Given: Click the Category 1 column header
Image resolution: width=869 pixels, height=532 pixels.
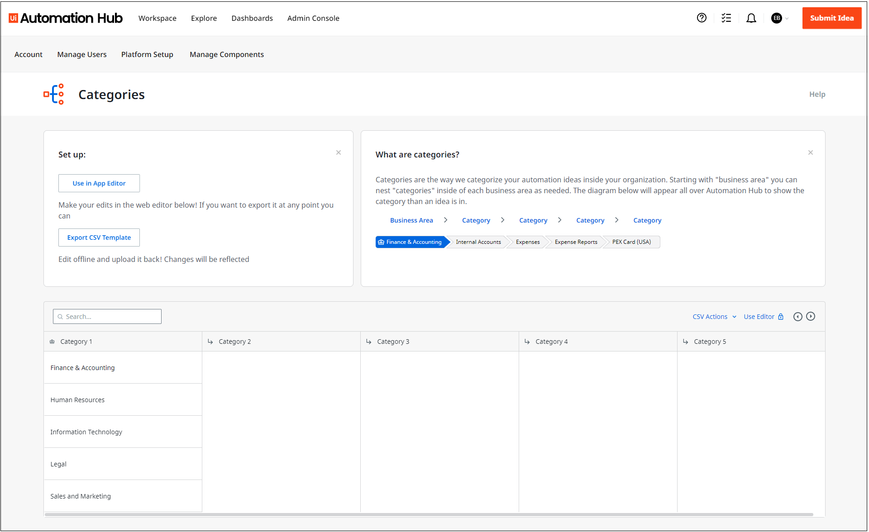Looking at the screenshot, I should point(123,342).
